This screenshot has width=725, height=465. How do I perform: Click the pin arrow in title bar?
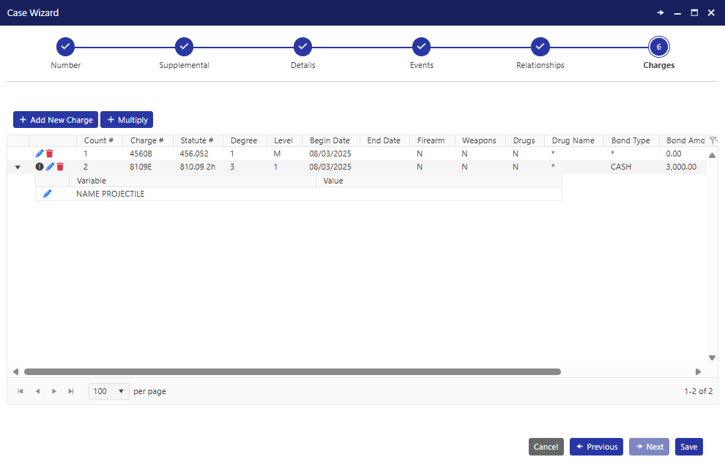[x=660, y=12]
